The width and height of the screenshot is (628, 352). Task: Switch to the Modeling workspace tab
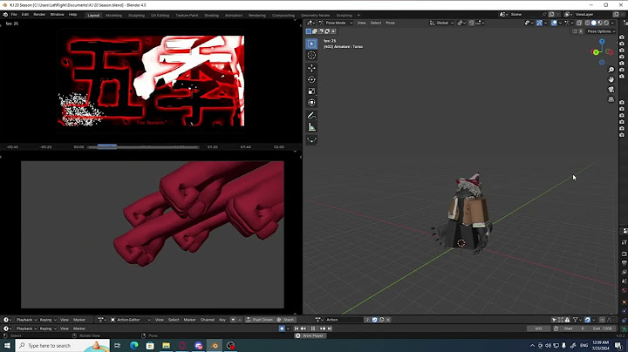113,15
